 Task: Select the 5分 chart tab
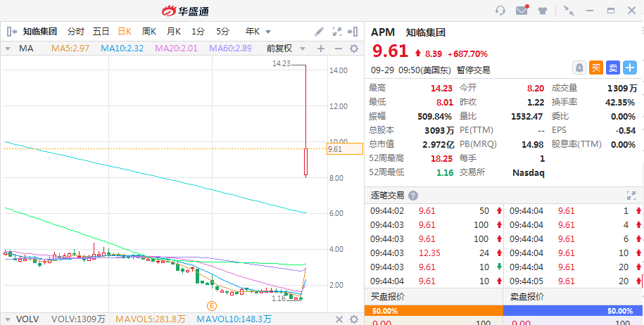(x=222, y=32)
